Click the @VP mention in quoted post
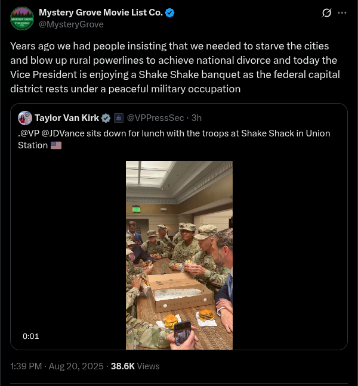The width and height of the screenshot is (358, 386). click(29, 133)
